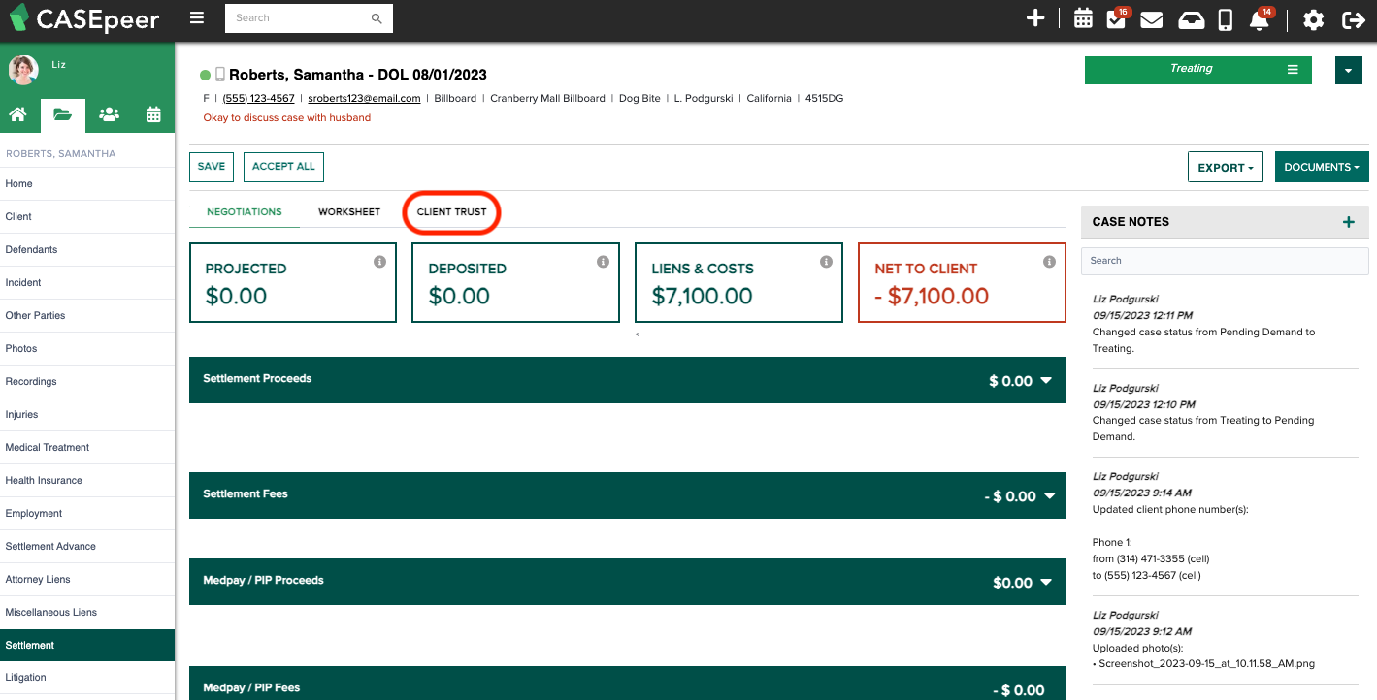This screenshot has height=700, width=1377.
Task: Switch to the Worksheet tab
Action: click(349, 211)
